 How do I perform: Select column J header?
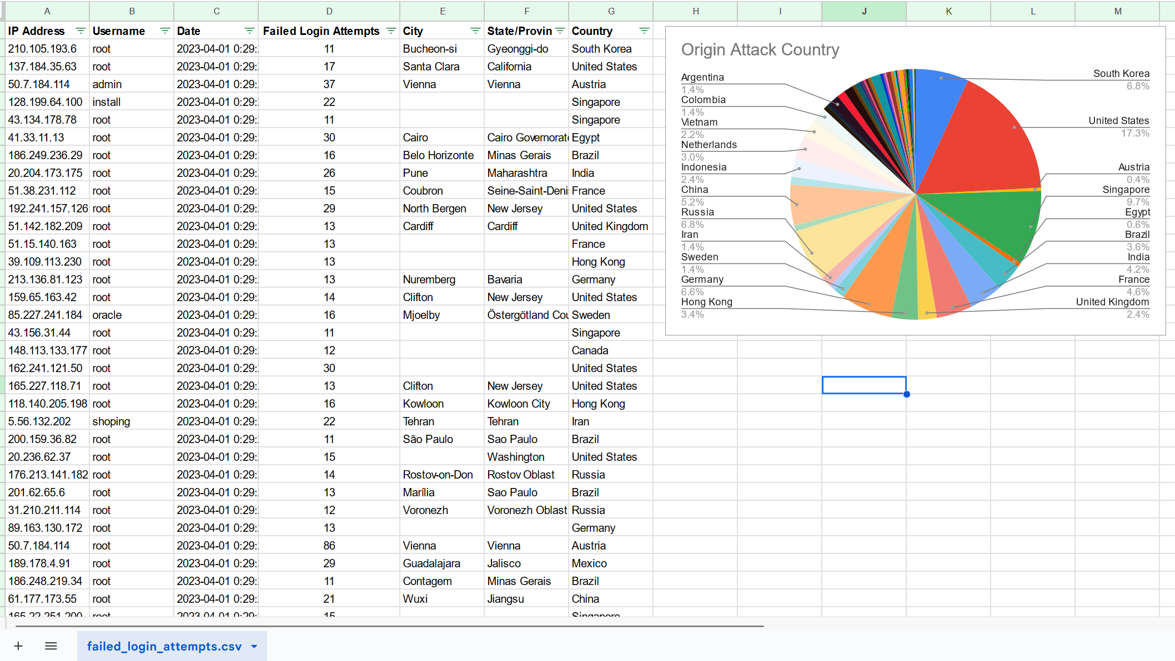pyautogui.click(x=864, y=11)
